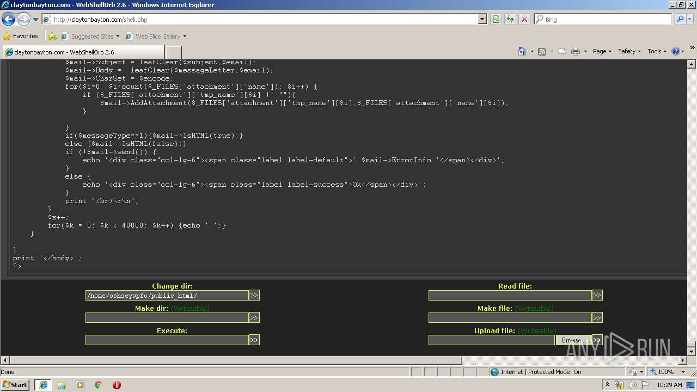Open the Web Slice Gallery link
The height and width of the screenshot is (392, 697).
click(156, 36)
